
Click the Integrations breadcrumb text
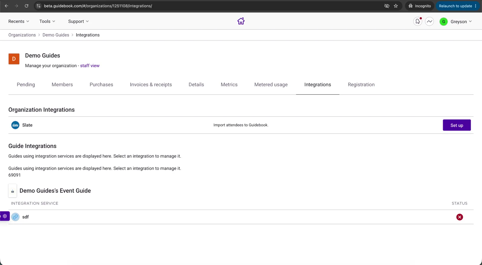tap(88, 35)
